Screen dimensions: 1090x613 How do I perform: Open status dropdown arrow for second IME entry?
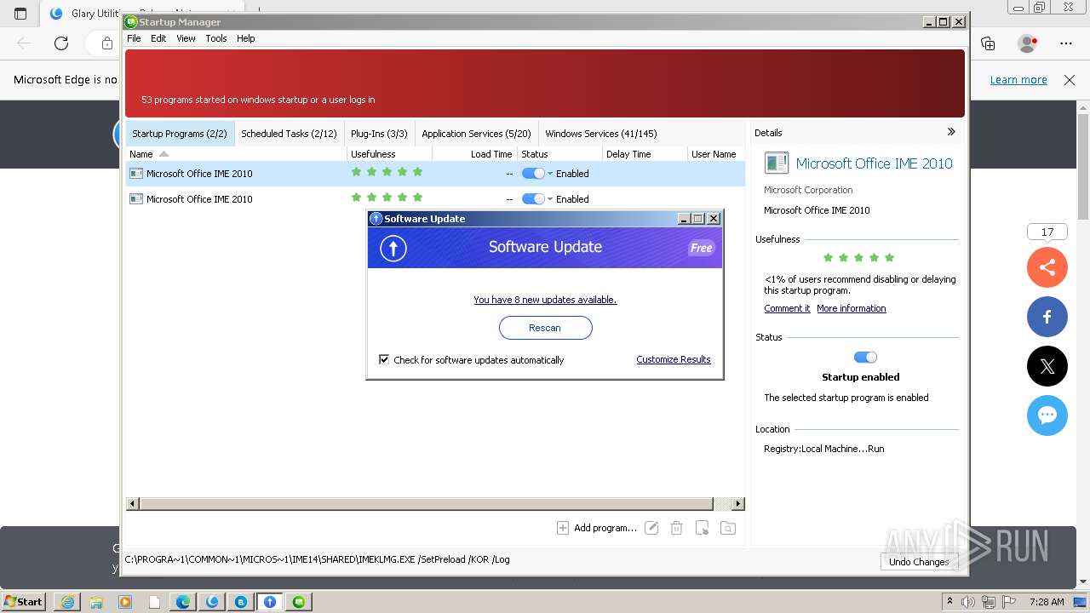coord(550,199)
